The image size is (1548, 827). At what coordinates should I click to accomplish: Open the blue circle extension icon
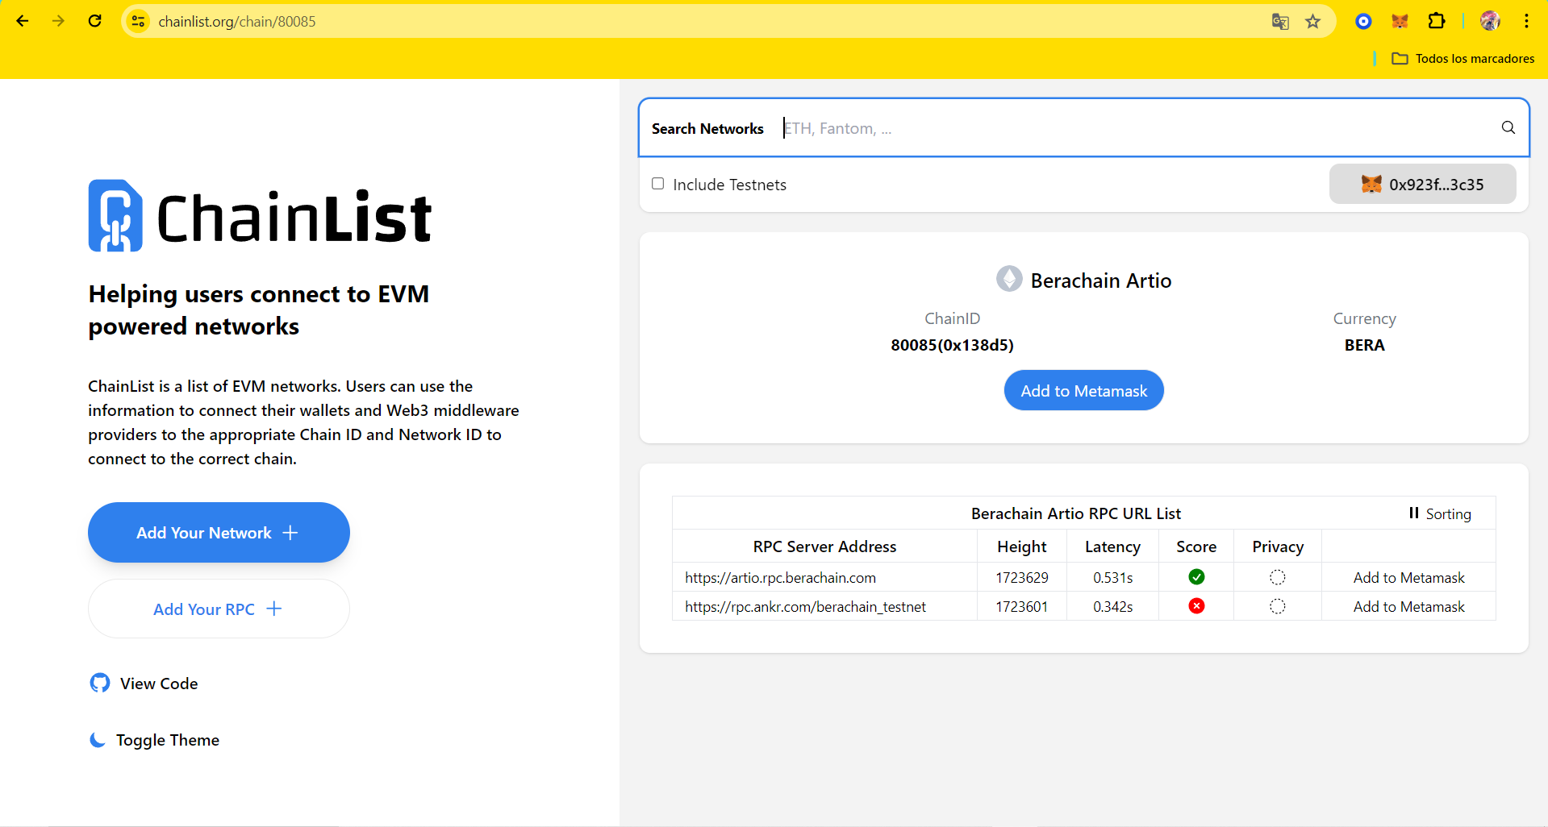click(1363, 22)
